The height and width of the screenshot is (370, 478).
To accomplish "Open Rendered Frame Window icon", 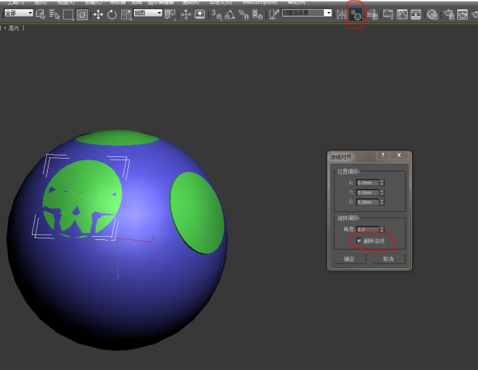I will tap(462, 14).
